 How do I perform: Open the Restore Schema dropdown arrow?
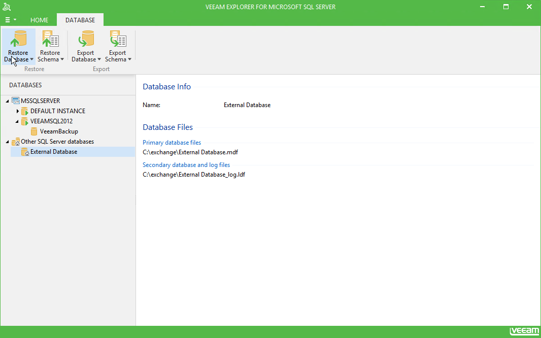pyautogui.click(x=62, y=59)
